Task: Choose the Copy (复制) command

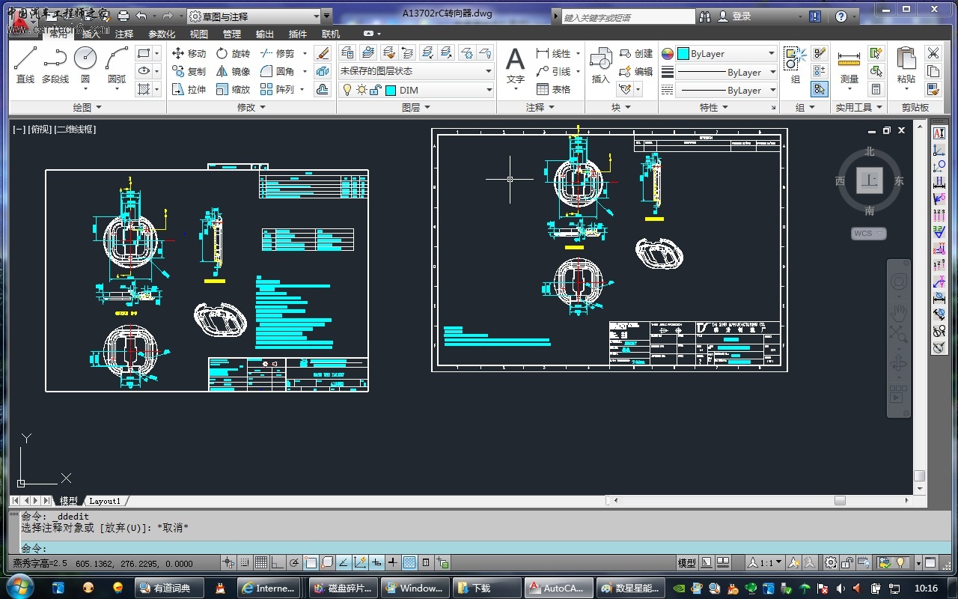Action: coord(189,71)
